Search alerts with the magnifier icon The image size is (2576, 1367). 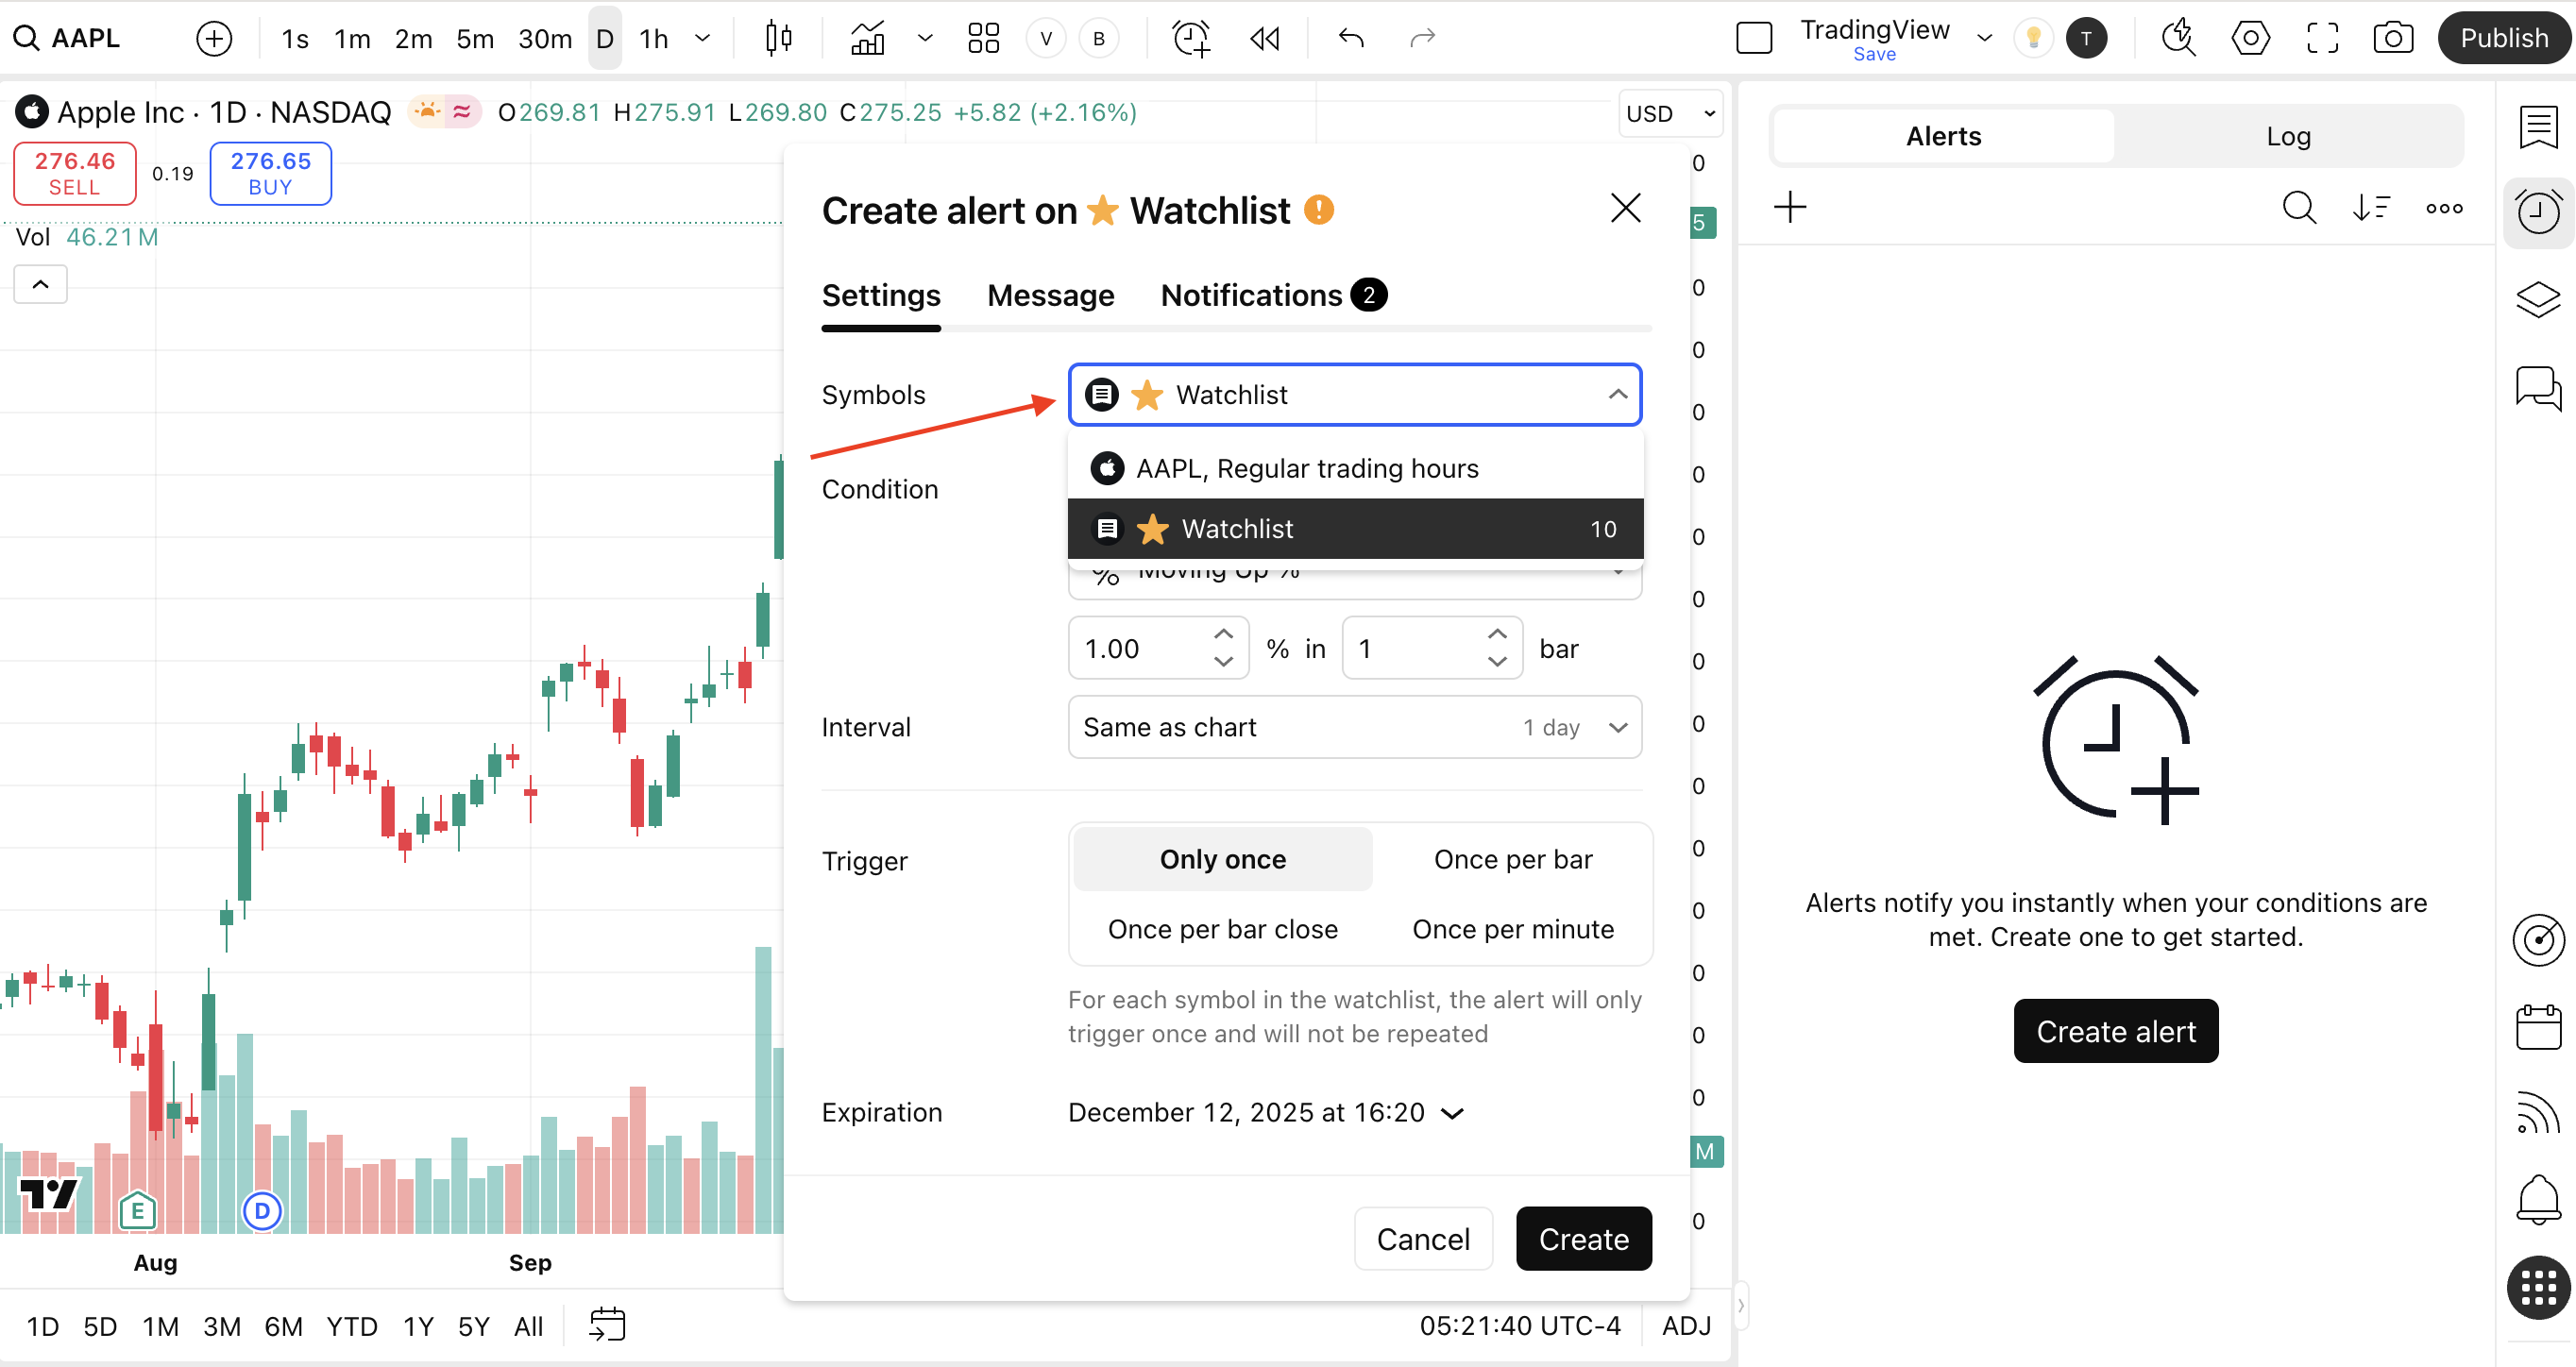click(2298, 208)
